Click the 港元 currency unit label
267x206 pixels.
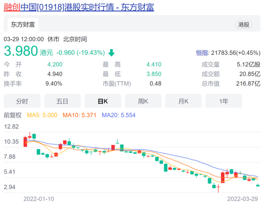pyautogui.click(x=47, y=52)
